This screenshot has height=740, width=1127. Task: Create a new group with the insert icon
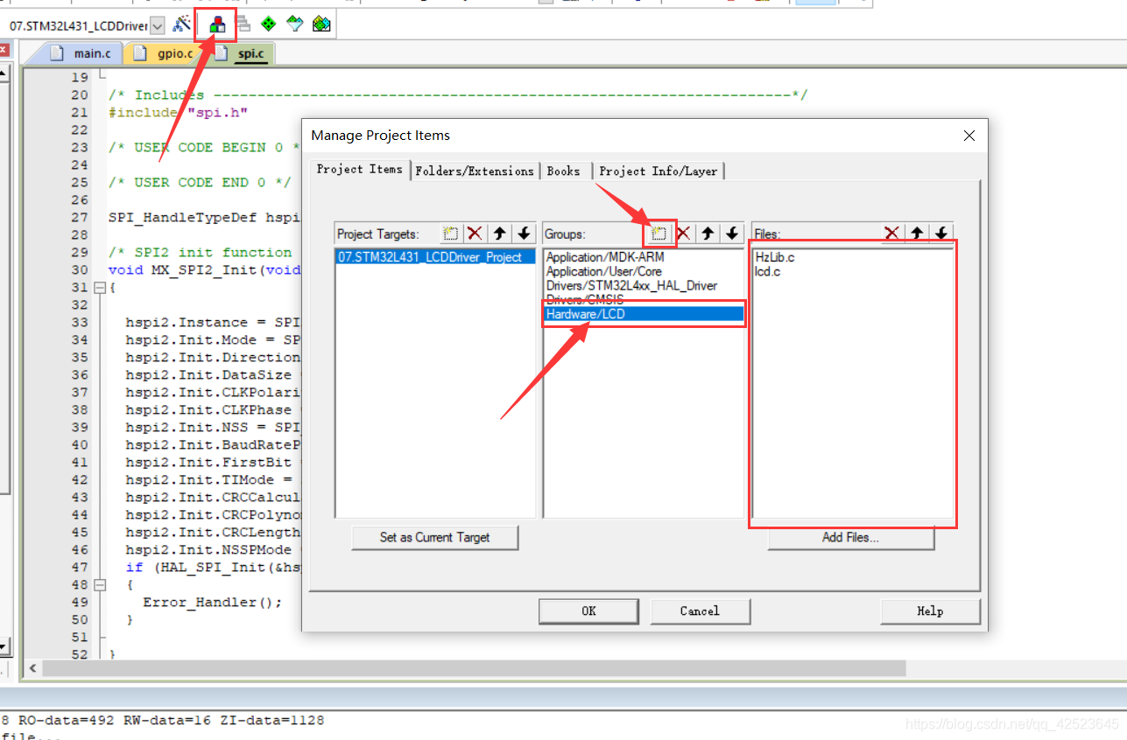point(659,233)
